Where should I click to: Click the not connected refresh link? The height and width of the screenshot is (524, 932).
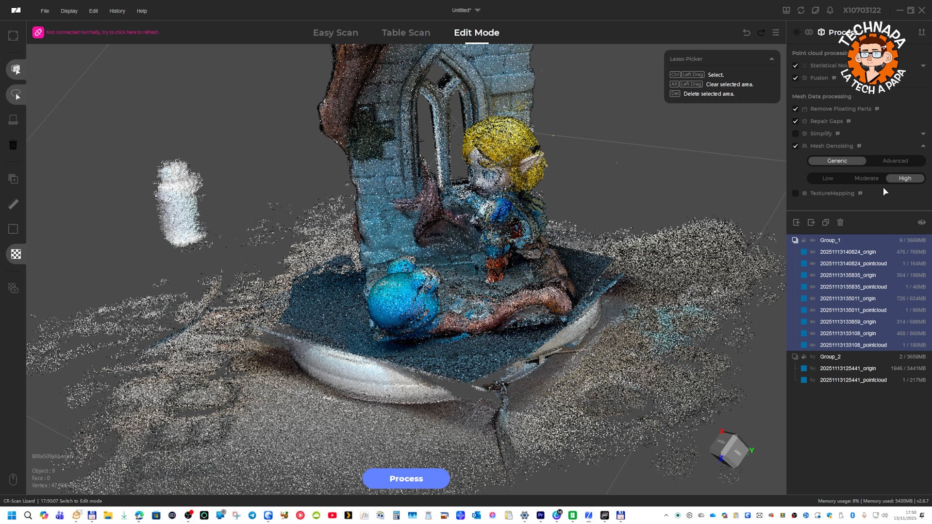point(102,32)
